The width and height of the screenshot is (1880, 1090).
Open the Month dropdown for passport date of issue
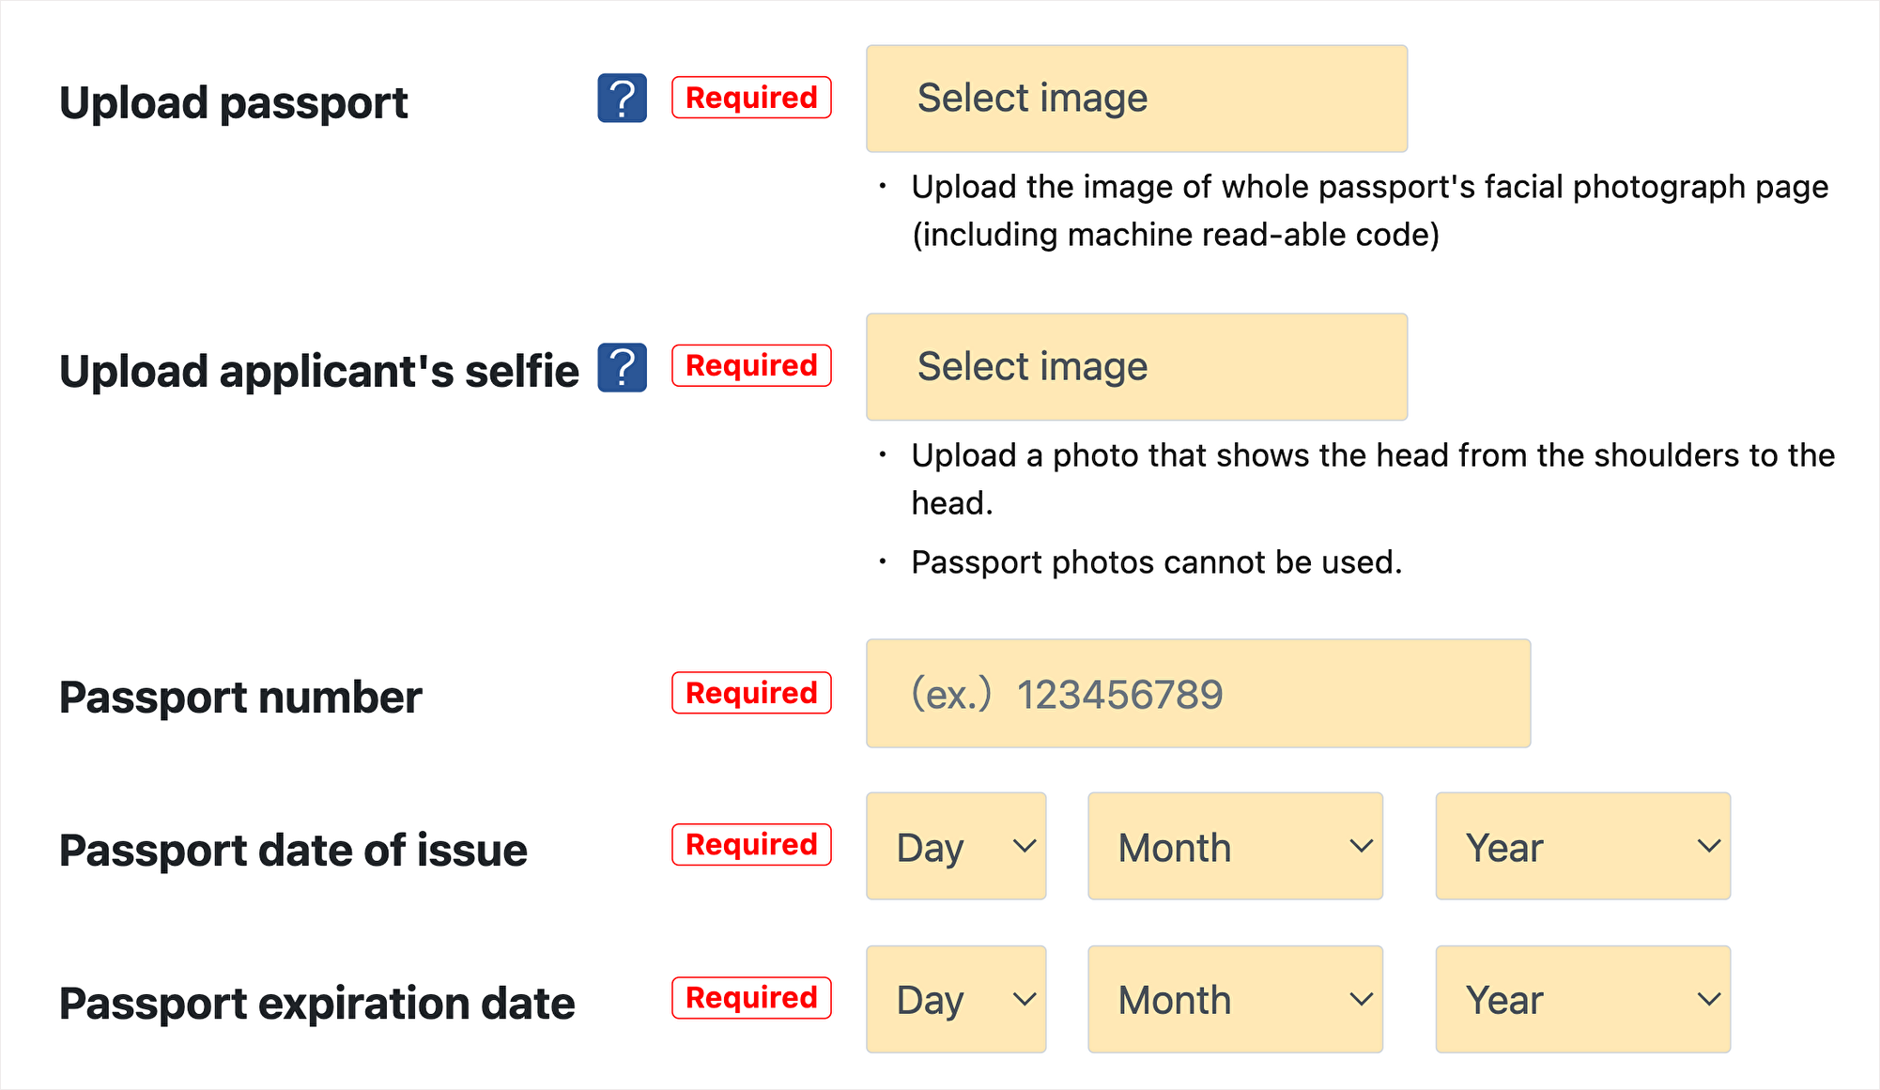coord(1234,846)
